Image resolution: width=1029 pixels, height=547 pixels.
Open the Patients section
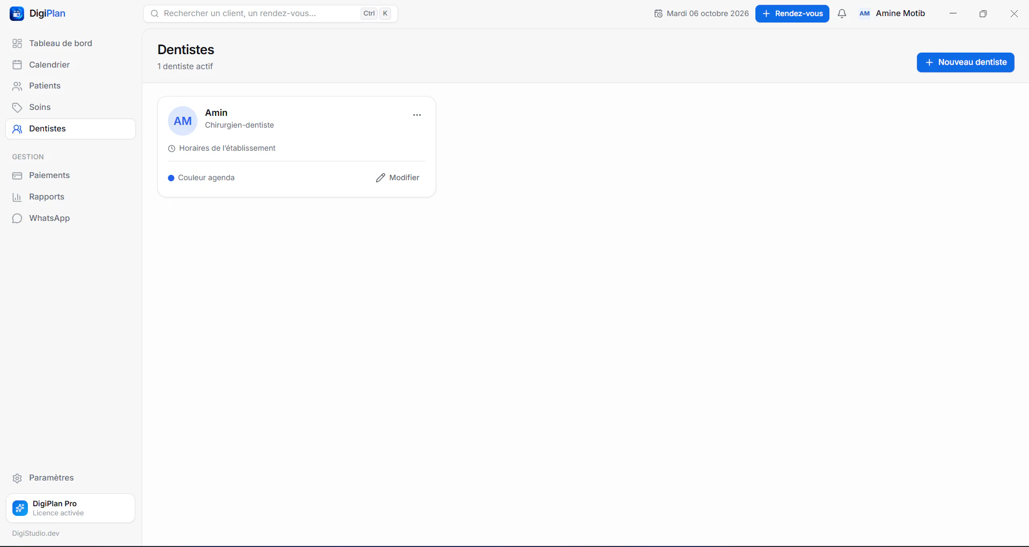click(70, 86)
